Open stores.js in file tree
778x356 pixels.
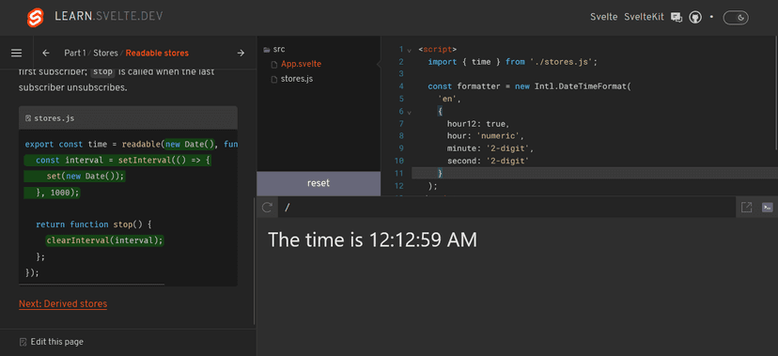tap(297, 79)
